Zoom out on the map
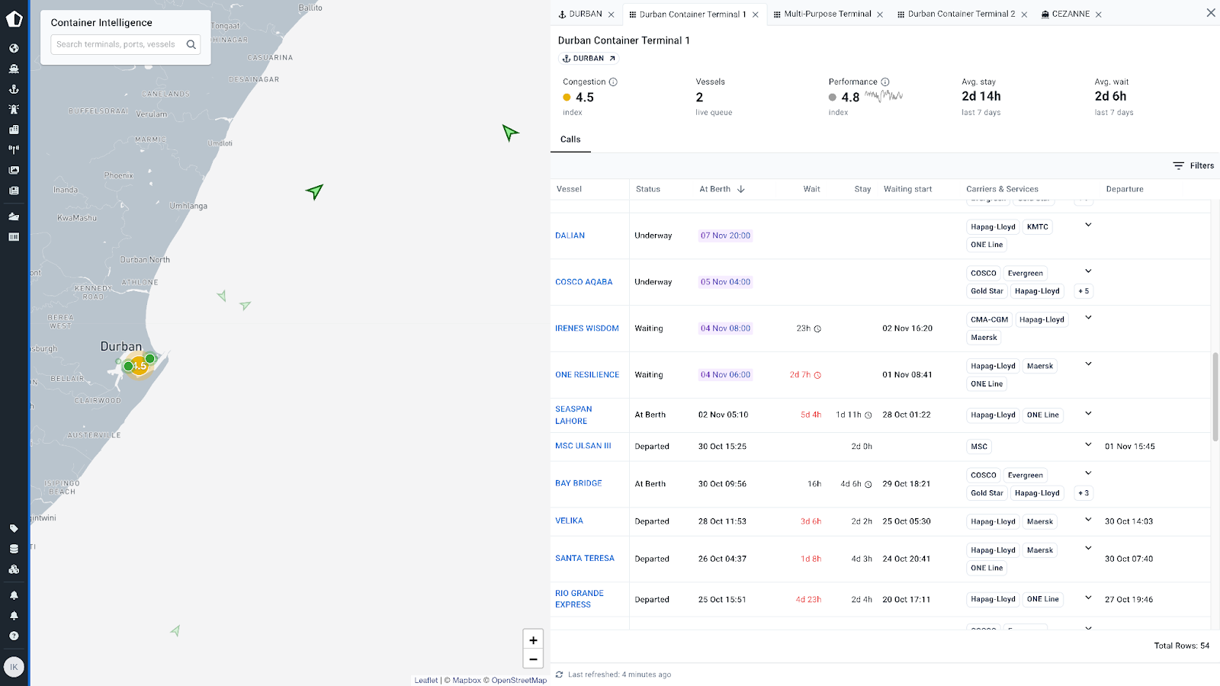1220x686 pixels. tap(533, 659)
